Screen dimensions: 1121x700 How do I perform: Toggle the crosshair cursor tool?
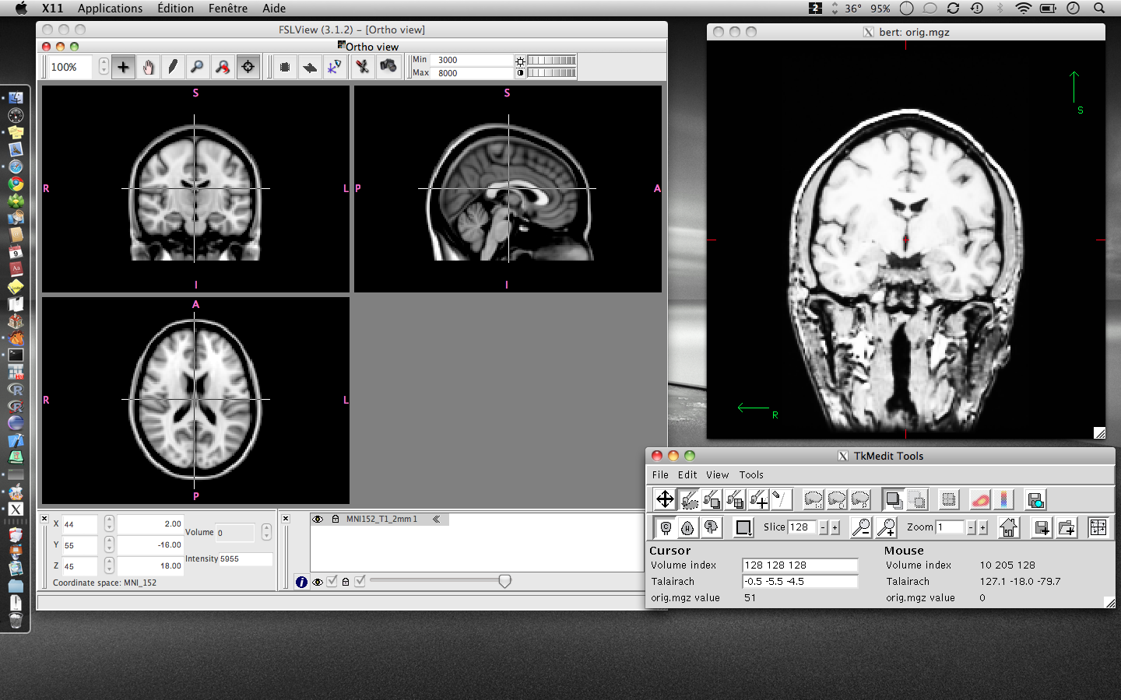pos(248,68)
